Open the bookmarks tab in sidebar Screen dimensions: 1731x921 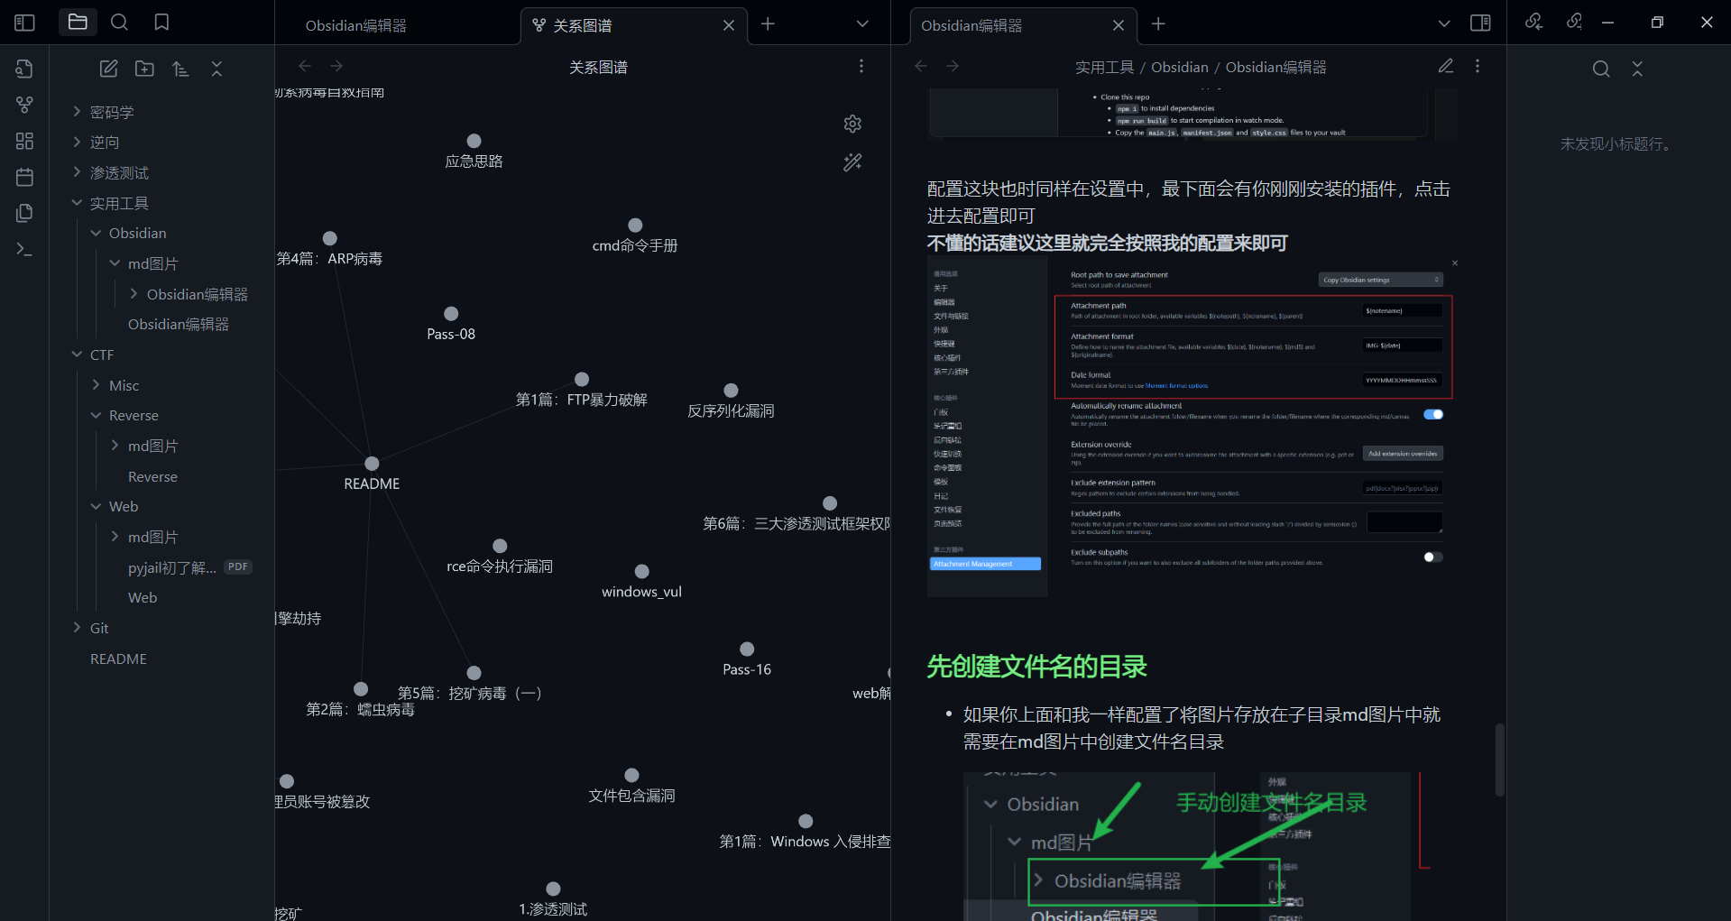pyautogui.click(x=161, y=23)
